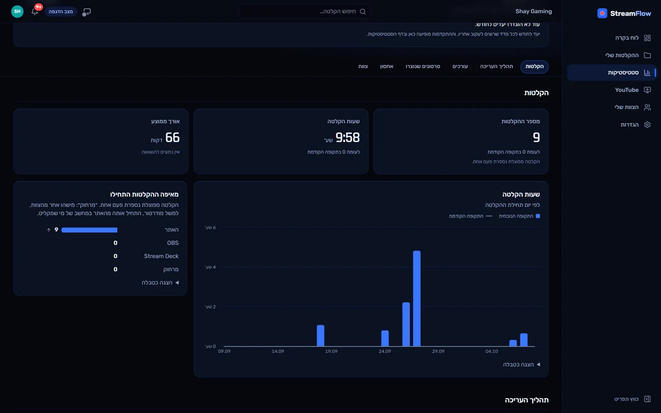
Task: Click the search magnifier icon
Action: (363, 12)
